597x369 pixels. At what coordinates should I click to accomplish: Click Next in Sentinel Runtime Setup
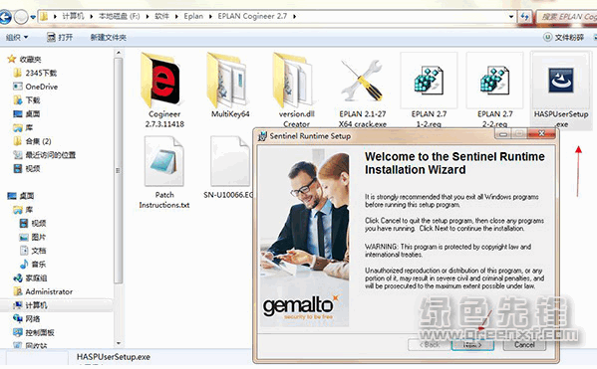(472, 345)
